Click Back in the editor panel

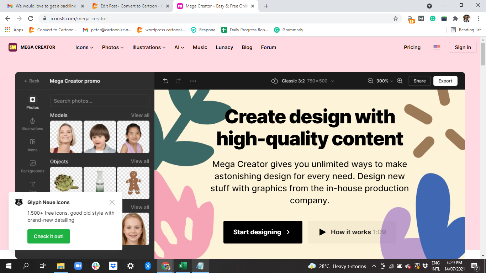tap(32, 81)
